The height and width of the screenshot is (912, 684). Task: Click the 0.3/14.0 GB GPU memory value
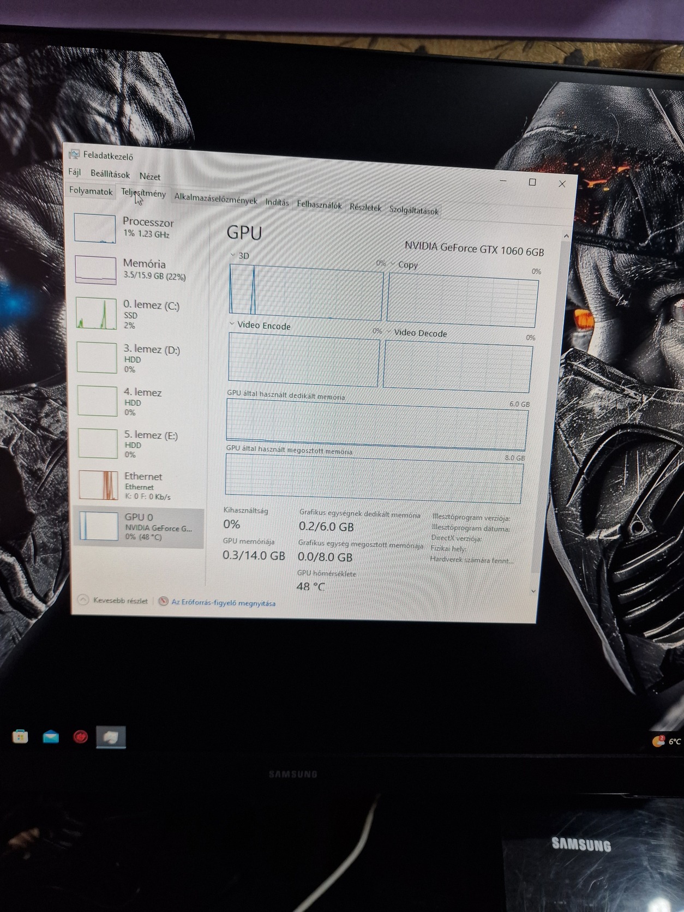(254, 555)
